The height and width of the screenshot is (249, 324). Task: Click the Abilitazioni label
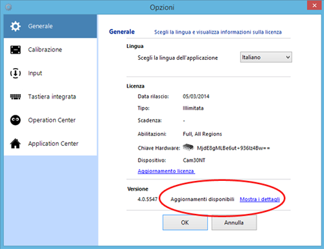coord(152,134)
